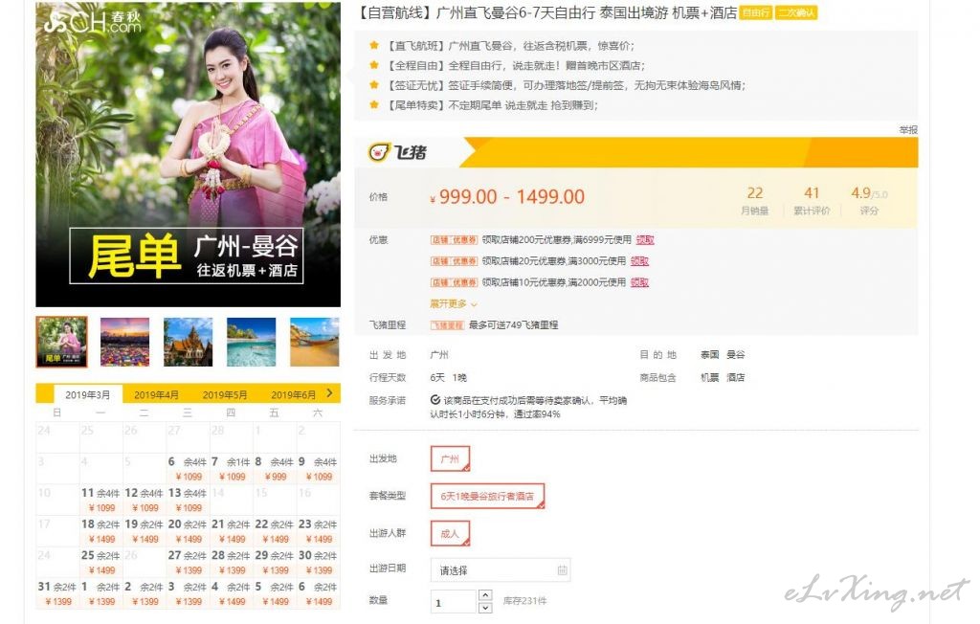Click the service guarantee checkmark icon
Viewport: 980px width, 624px height.
tap(435, 399)
